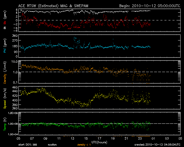184x147 pixels.
Task: Click the "07" hour tick label
Action: coord(32,138)
